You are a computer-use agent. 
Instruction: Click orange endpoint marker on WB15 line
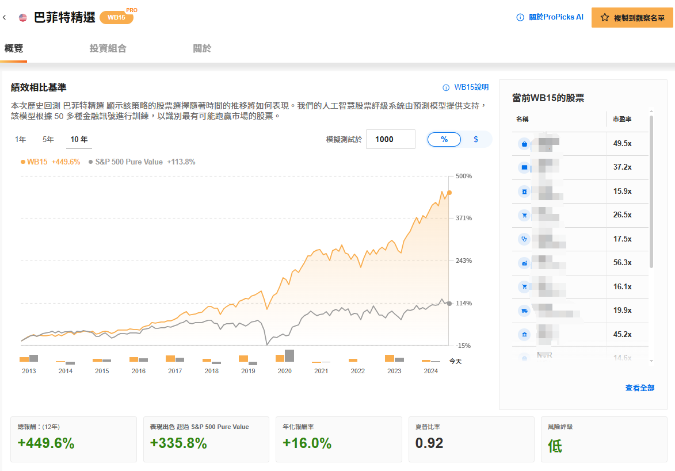pos(449,193)
